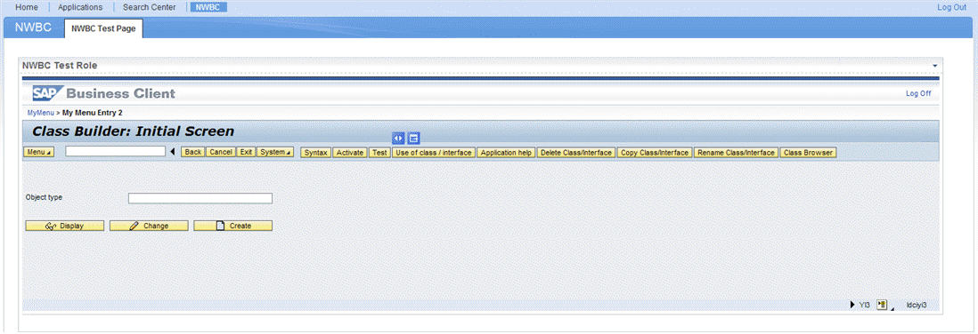
Task: Click the Cancel button
Action: 220,153
